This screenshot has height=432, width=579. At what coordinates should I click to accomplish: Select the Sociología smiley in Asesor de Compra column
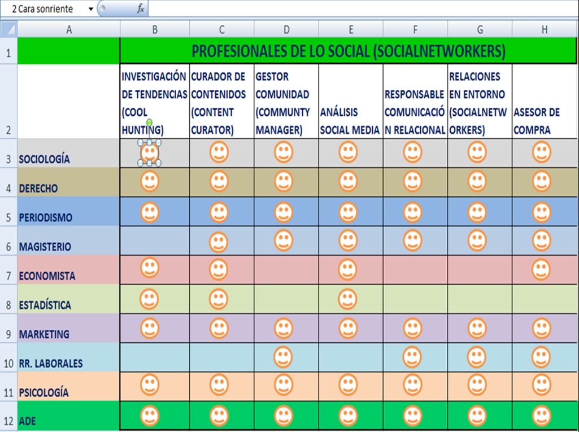tap(541, 152)
